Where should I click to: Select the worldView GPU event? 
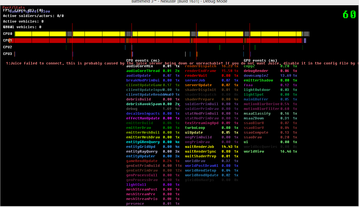270,151
